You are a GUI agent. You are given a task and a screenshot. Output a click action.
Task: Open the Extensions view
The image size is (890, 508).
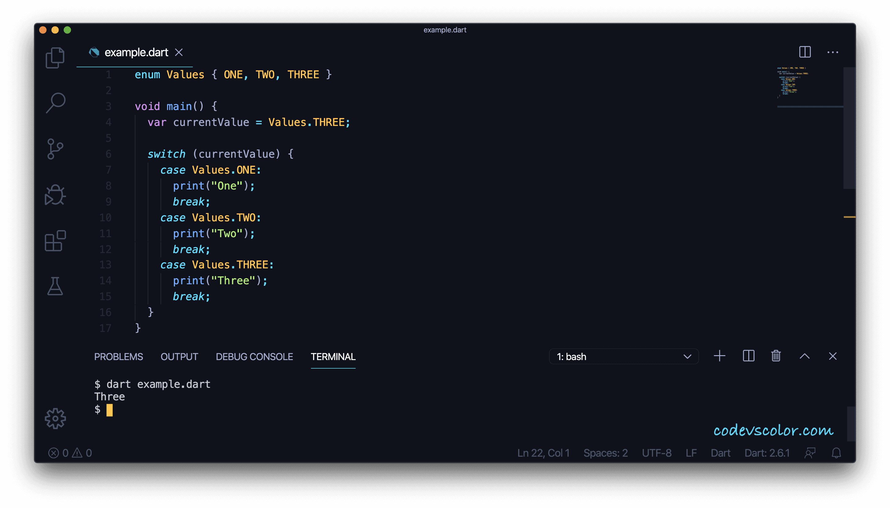point(55,241)
